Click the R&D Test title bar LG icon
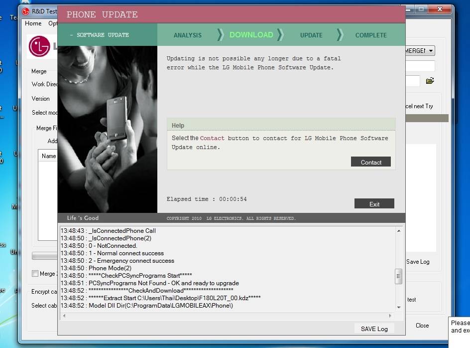Viewport: 470px width, 348px height. point(26,11)
